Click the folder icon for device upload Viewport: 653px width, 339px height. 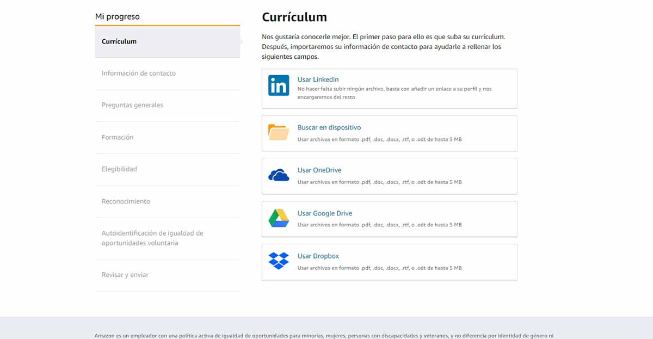tap(278, 132)
